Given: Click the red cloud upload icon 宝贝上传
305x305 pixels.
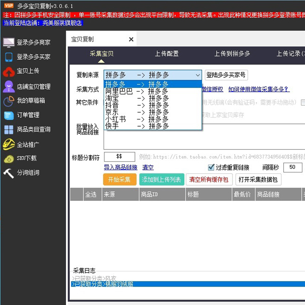Looking at the screenshot, I should (x=9, y=72).
